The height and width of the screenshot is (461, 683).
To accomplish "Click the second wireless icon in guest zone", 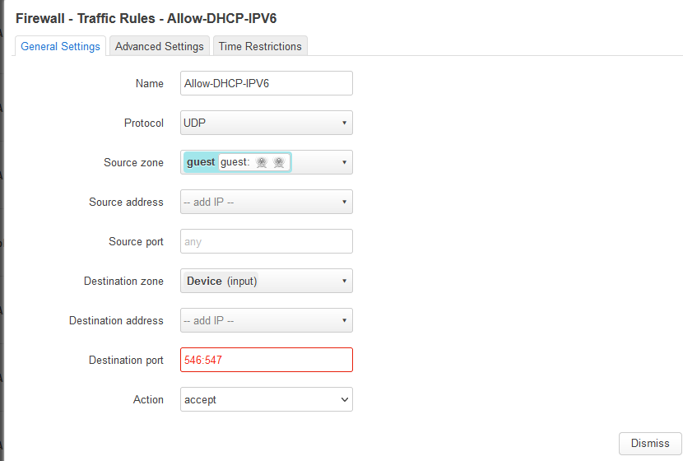I will pyautogui.click(x=279, y=163).
